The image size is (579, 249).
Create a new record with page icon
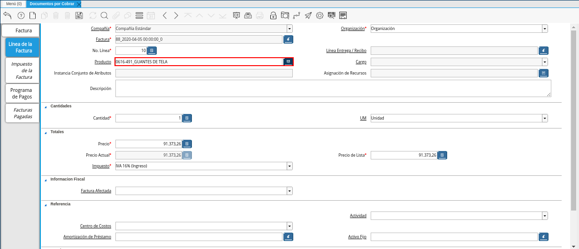click(32, 15)
